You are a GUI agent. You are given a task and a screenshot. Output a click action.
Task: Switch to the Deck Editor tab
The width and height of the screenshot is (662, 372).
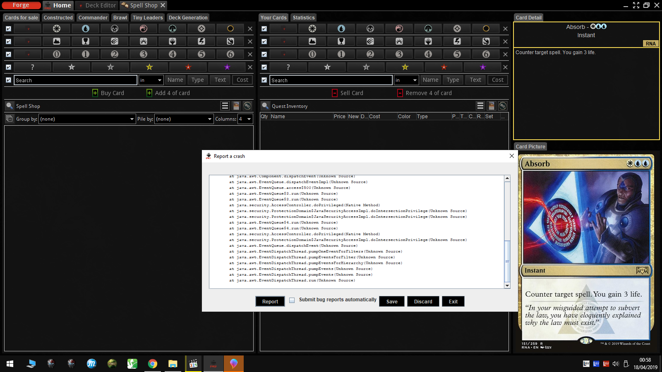point(97,5)
